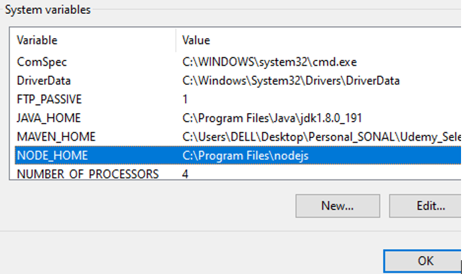The image size is (463, 274).
Task: Click the DriverData path value
Action: tap(291, 81)
